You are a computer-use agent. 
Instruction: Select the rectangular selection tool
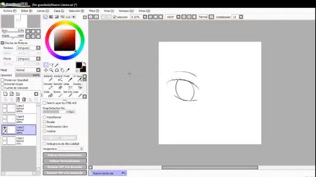point(46,65)
